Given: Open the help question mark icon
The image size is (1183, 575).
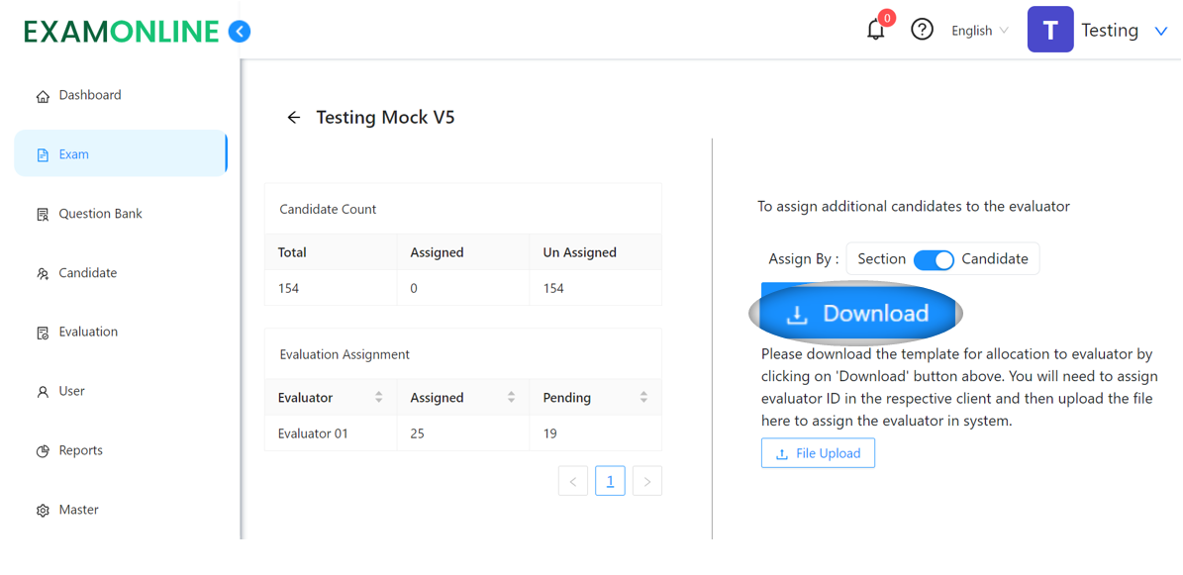Looking at the screenshot, I should pyautogui.click(x=922, y=30).
